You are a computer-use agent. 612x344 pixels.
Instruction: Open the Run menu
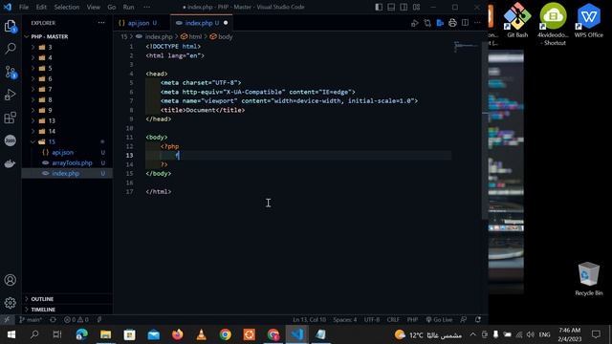tap(128, 7)
